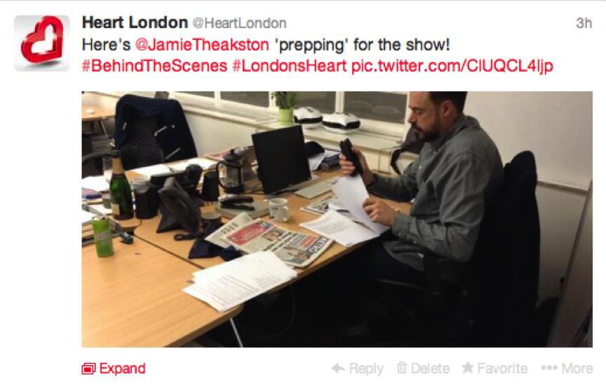Viewport: 606px width, 389px height.
Task: Open the #BehindTheScenes hashtag
Action: click(154, 66)
